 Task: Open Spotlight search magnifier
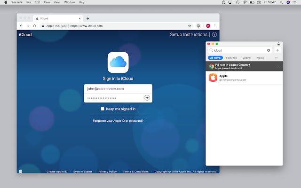pos(281,2)
